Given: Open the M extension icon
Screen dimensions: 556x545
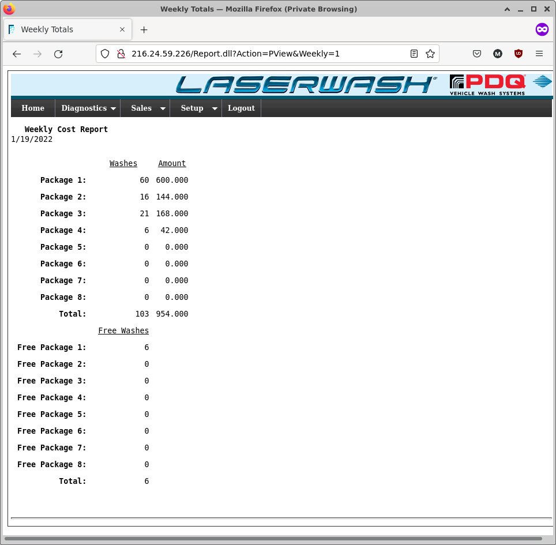Looking at the screenshot, I should (x=498, y=54).
